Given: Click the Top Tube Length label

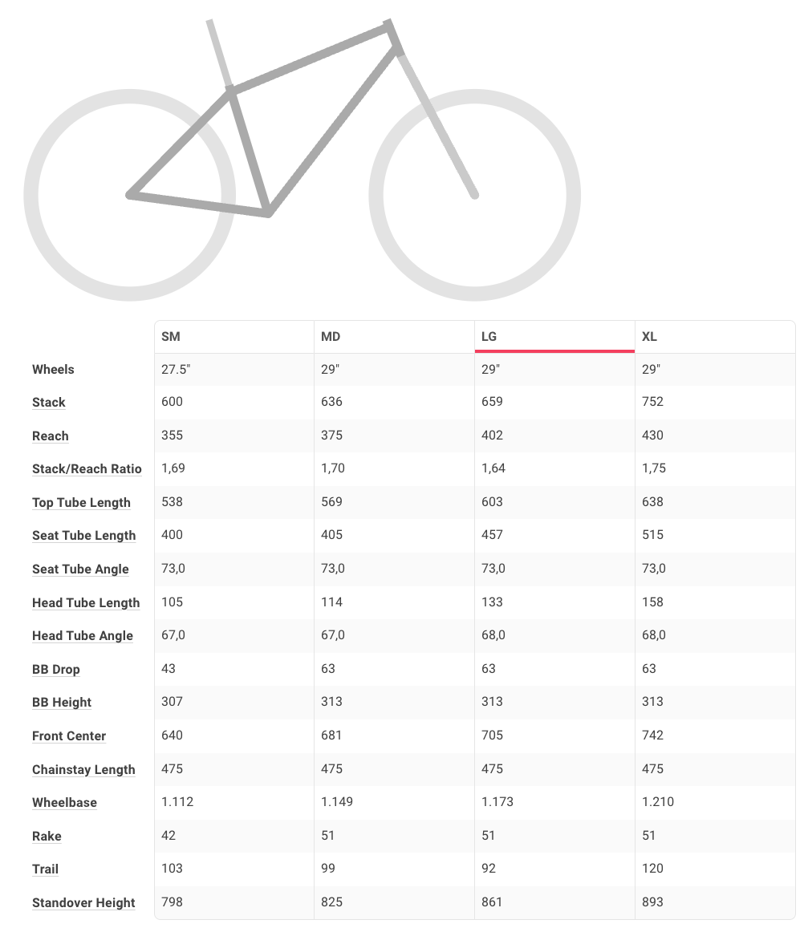Looking at the screenshot, I should tap(81, 503).
